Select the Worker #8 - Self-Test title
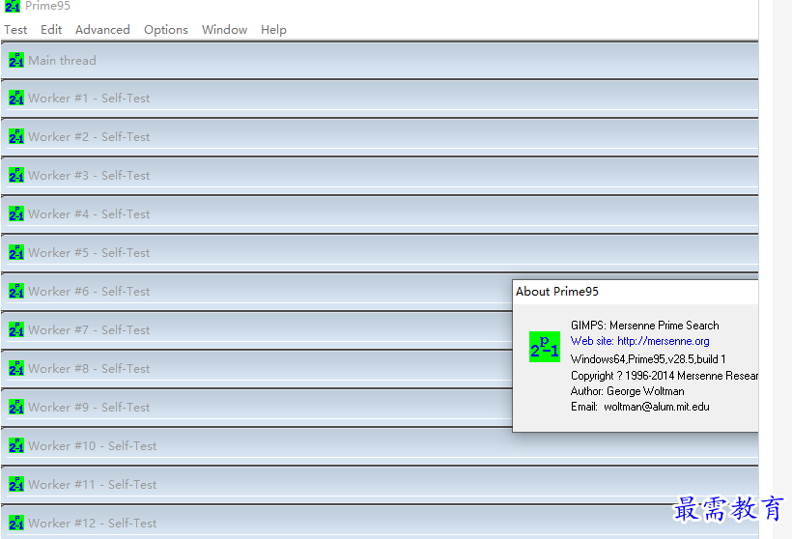The height and width of the screenshot is (539, 792). 89,368
